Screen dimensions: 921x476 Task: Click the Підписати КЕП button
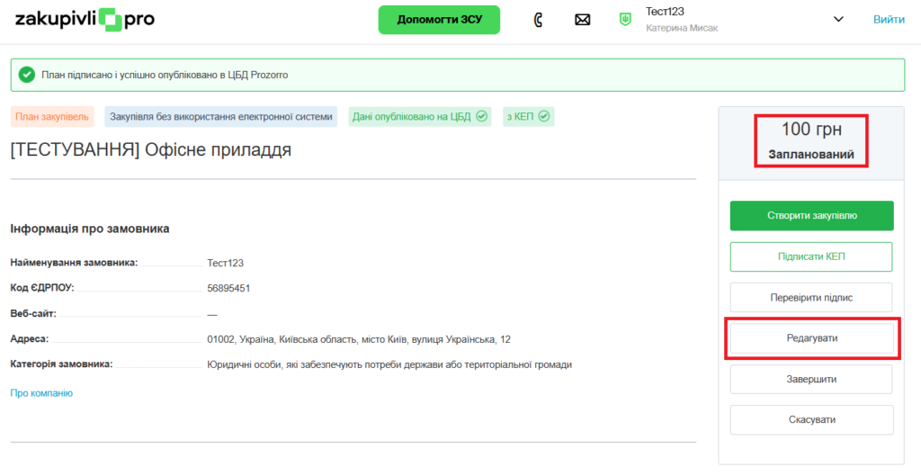[x=811, y=256]
